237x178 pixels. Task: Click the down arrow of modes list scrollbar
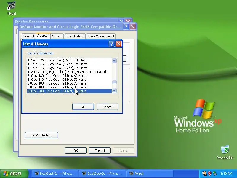(114, 90)
